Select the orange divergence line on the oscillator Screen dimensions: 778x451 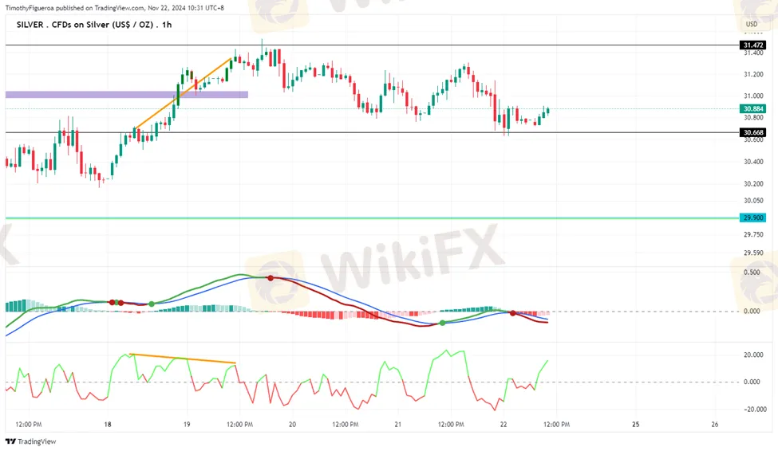click(x=182, y=359)
